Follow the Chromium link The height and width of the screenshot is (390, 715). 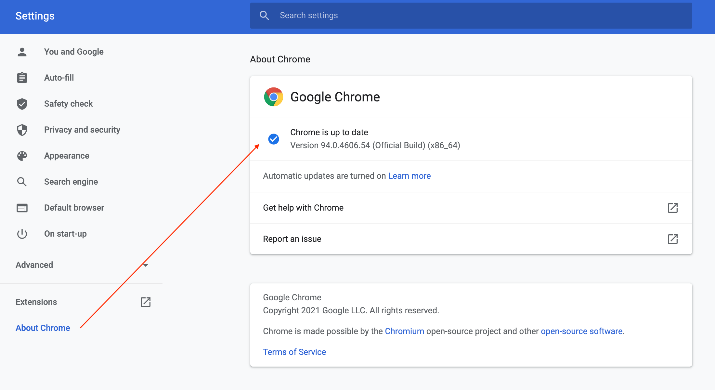pyautogui.click(x=405, y=331)
